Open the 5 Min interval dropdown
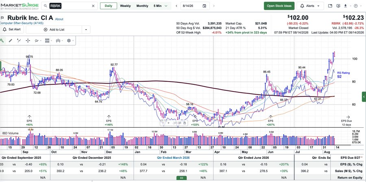366x182 pixels. coord(161,6)
